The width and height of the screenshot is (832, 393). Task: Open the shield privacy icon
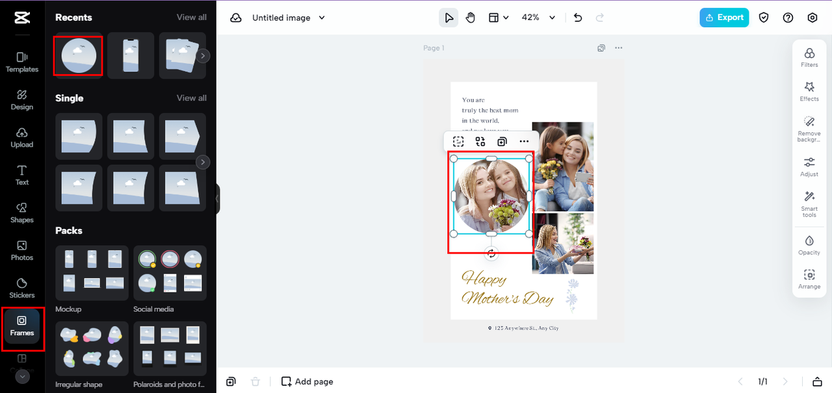click(x=764, y=18)
